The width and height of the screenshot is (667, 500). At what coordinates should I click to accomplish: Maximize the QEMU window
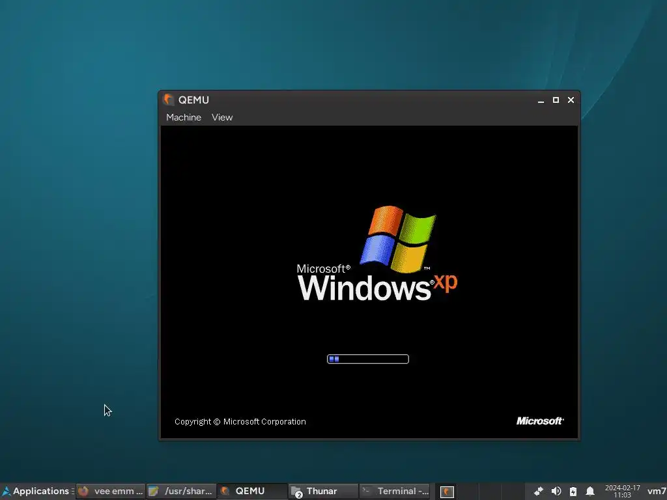point(556,100)
